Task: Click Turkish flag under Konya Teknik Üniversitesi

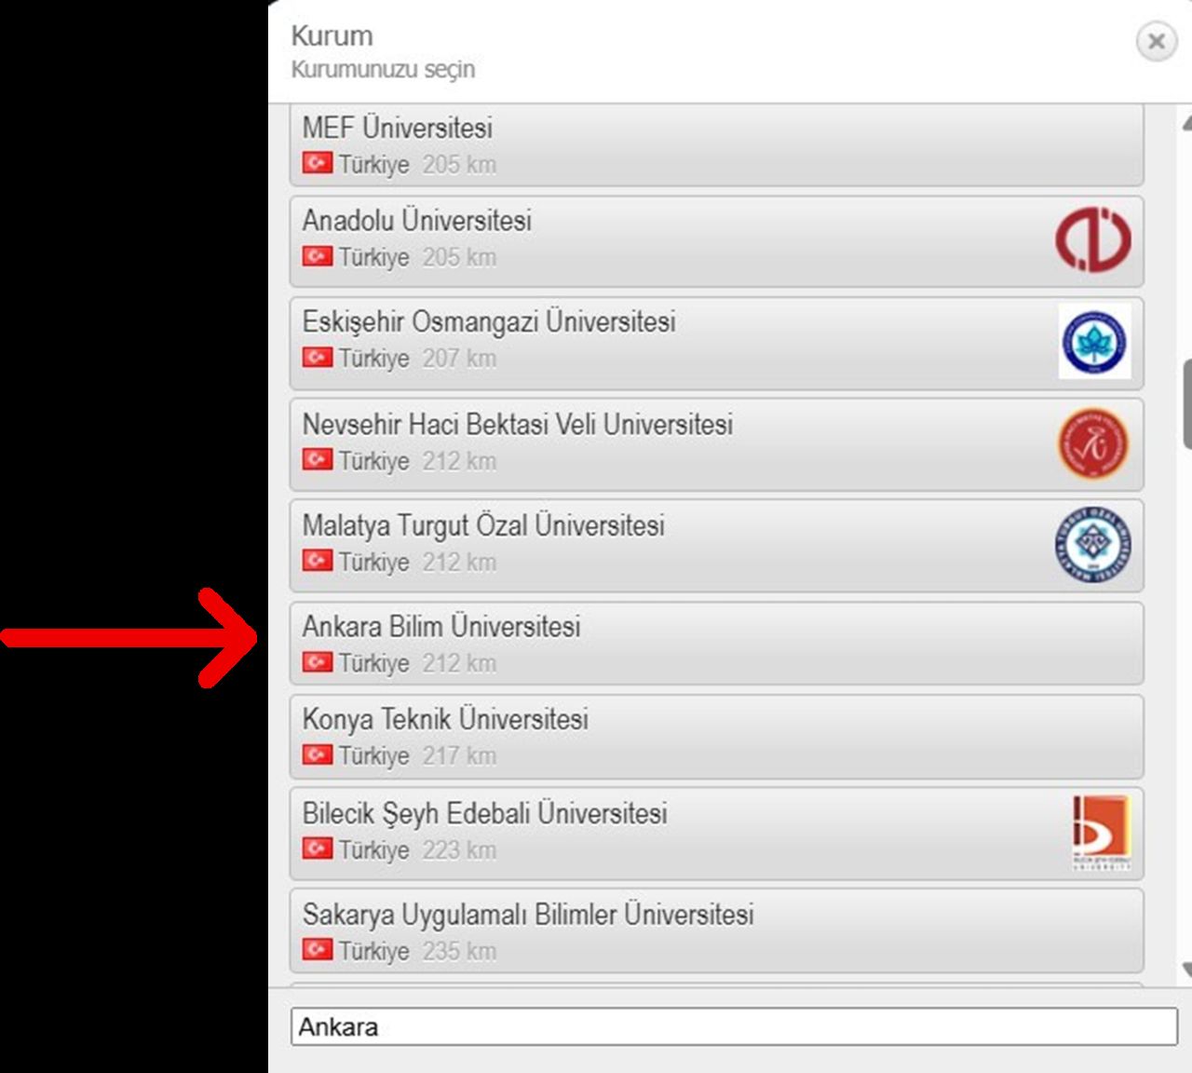Action: [x=317, y=754]
